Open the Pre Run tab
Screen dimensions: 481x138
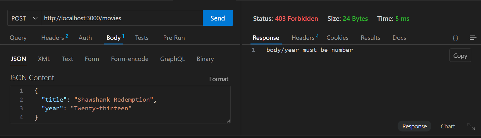pos(174,38)
